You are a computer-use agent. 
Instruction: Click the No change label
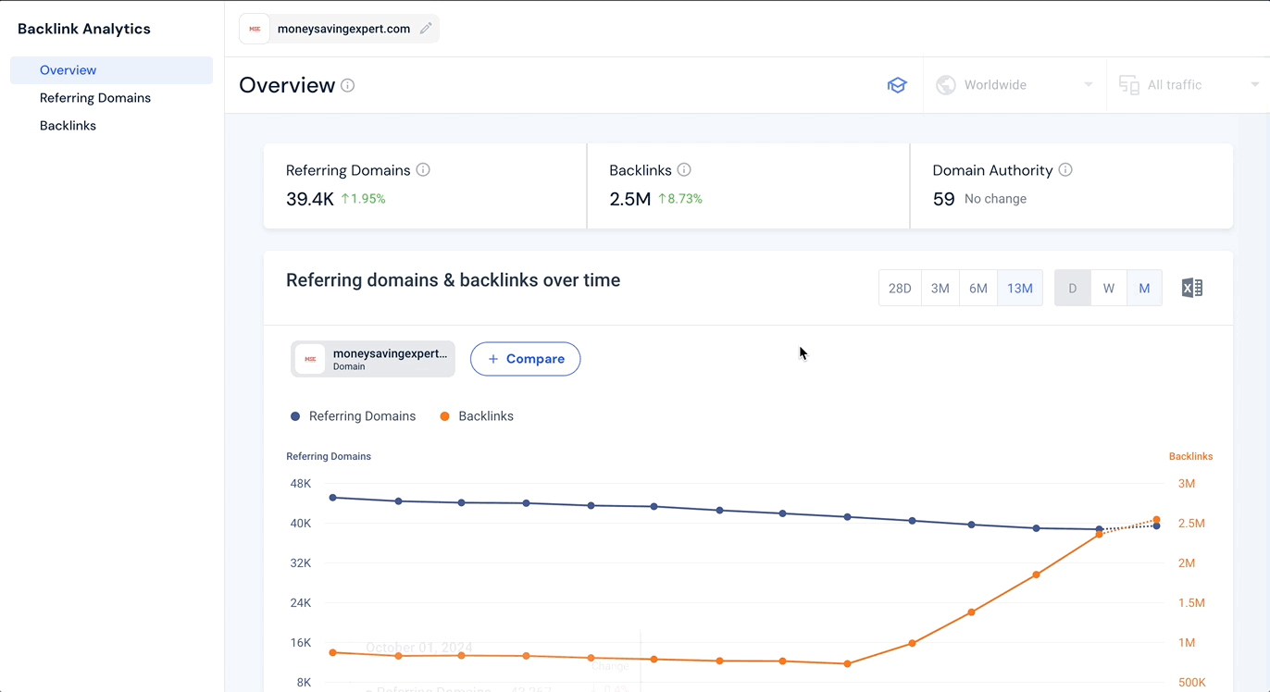[995, 199]
